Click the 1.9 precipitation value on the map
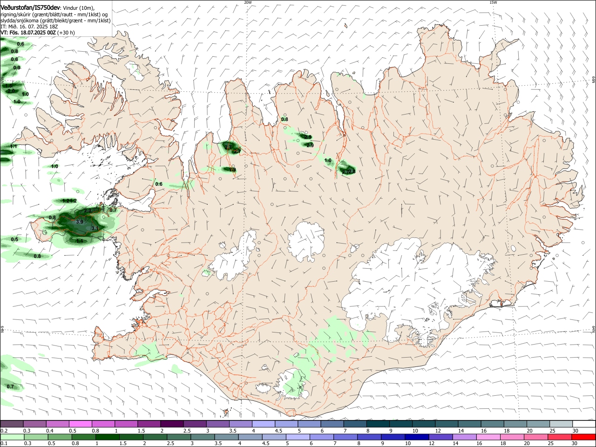 232,170
